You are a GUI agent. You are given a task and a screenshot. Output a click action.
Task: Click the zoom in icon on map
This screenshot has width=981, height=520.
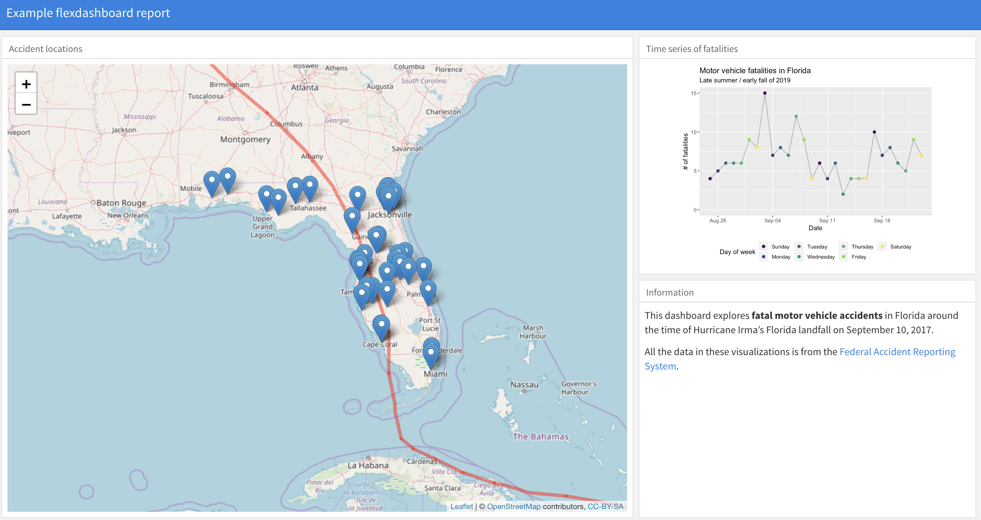26,83
